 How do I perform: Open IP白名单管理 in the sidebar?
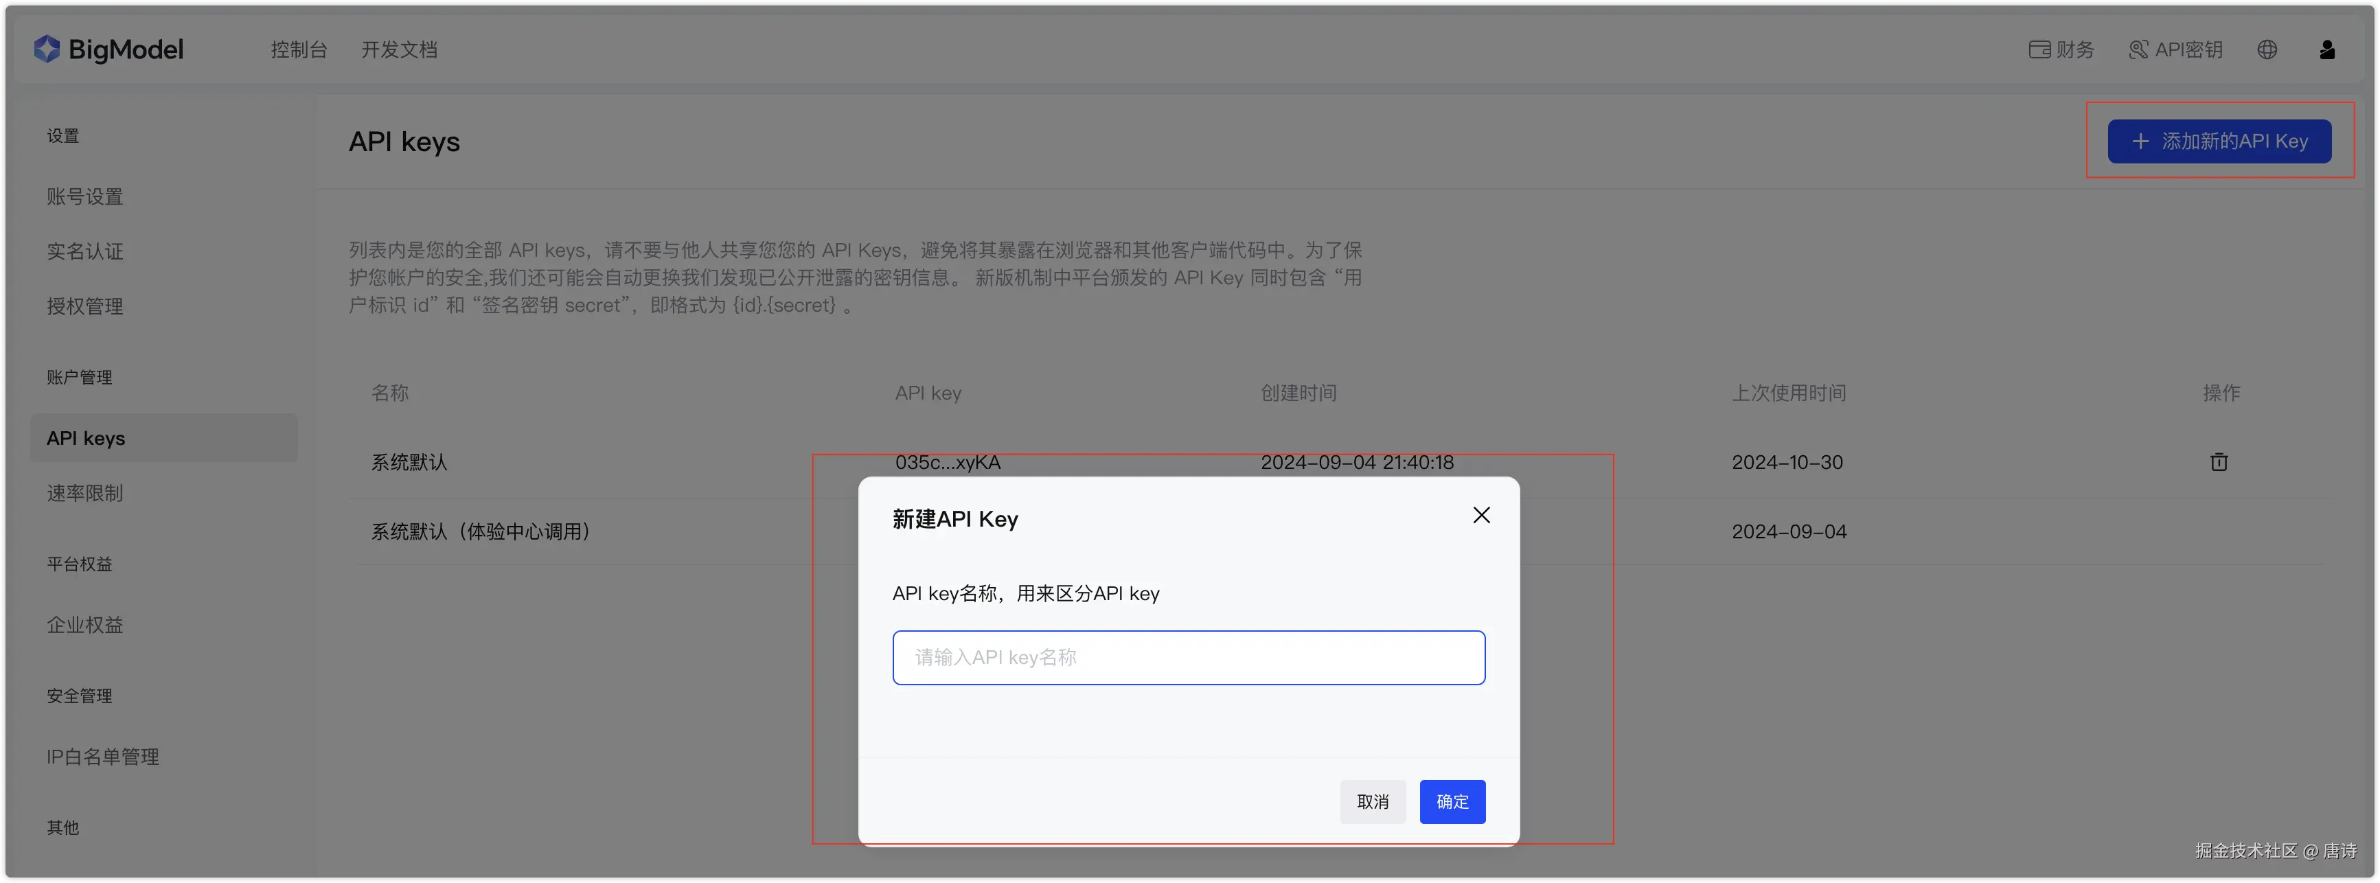point(104,757)
